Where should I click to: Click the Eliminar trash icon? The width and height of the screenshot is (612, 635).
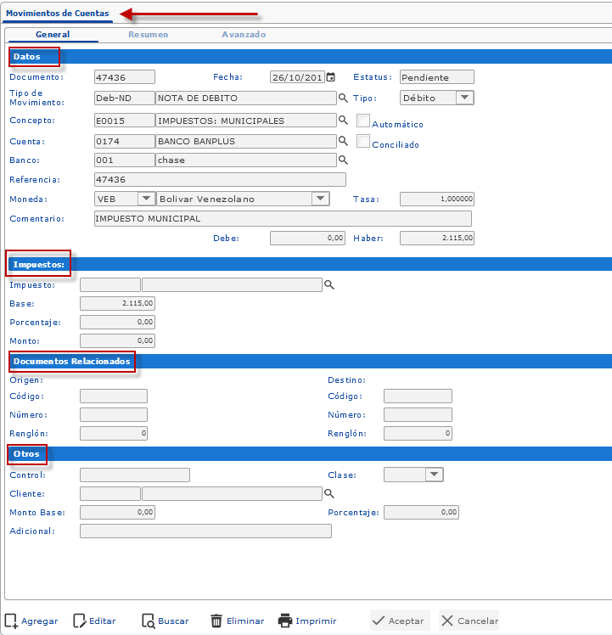[216, 621]
